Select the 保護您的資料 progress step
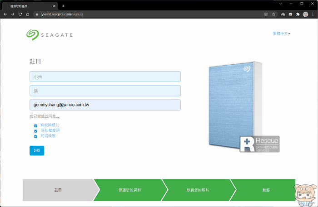 tap(129, 190)
